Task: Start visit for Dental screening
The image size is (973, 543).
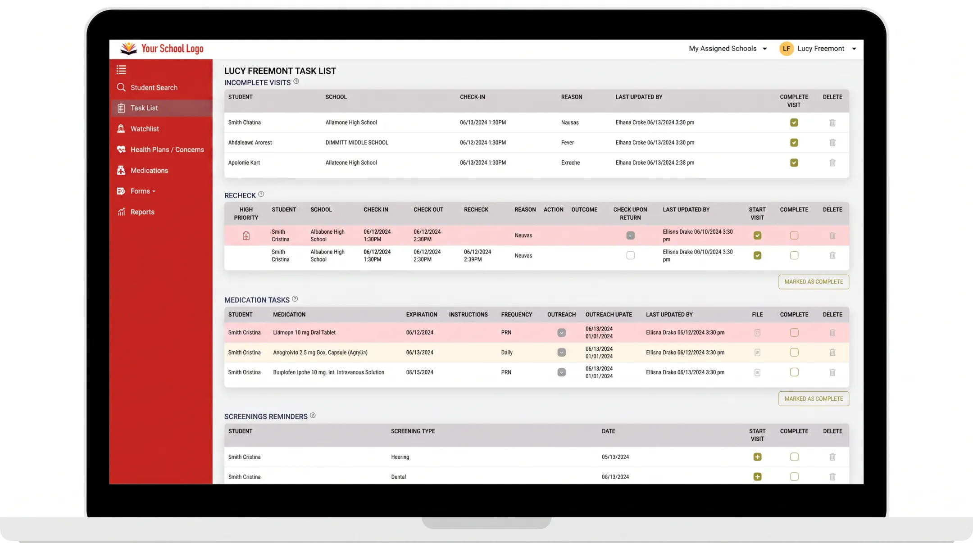Action: point(757,477)
